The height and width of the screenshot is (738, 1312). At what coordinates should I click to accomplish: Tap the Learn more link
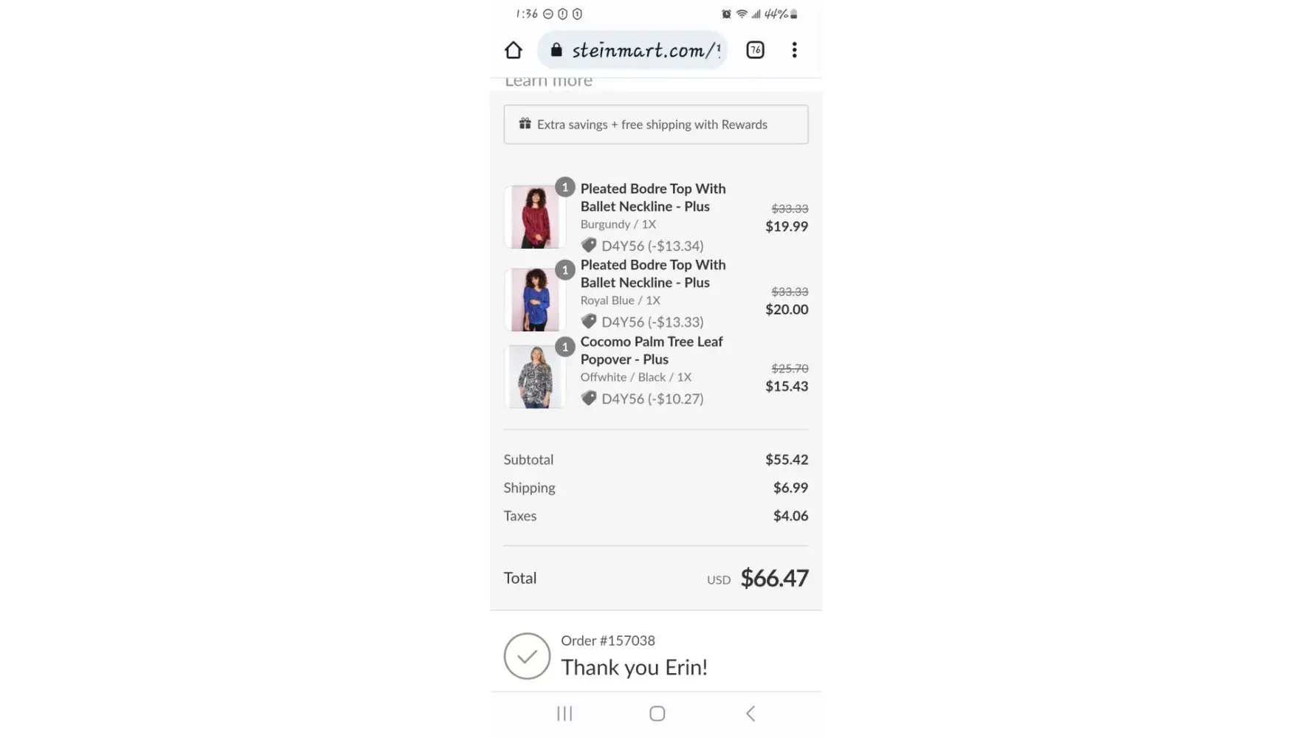click(548, 81)
